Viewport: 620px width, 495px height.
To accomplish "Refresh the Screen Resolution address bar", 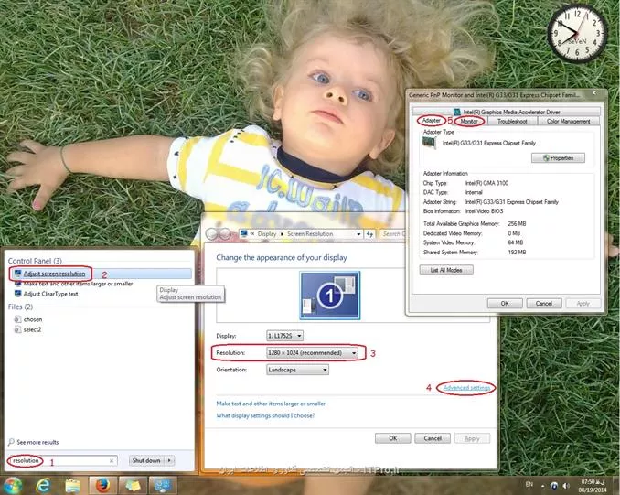I will click(369, 234).
